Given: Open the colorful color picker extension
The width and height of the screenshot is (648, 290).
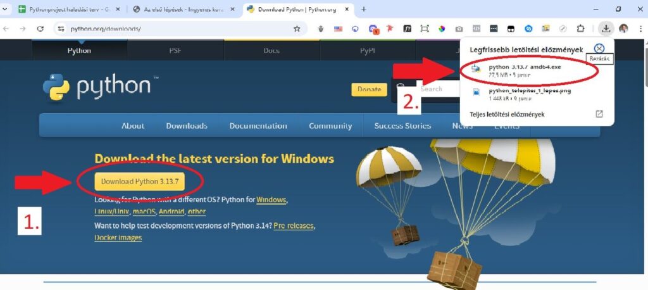Looking at the screenshot, I should pyautogui.click(x=442, y=28).
